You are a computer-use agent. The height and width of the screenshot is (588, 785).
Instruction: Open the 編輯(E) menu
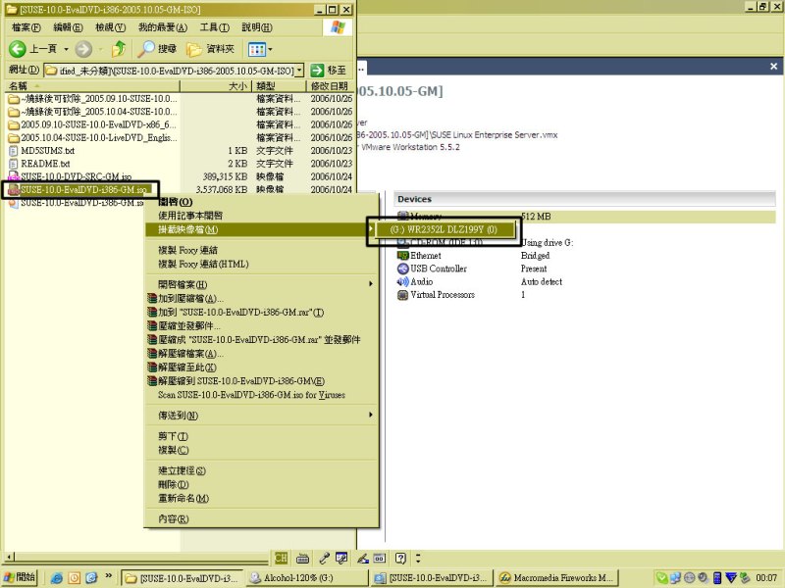click(68, 27)
